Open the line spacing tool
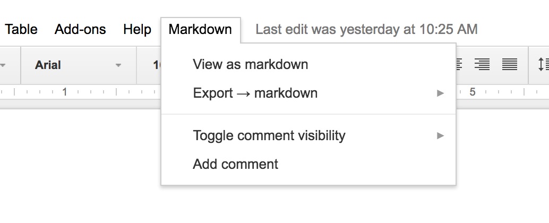Image resolution: width=549 pixels, height=223 pixels. [543, 65]
